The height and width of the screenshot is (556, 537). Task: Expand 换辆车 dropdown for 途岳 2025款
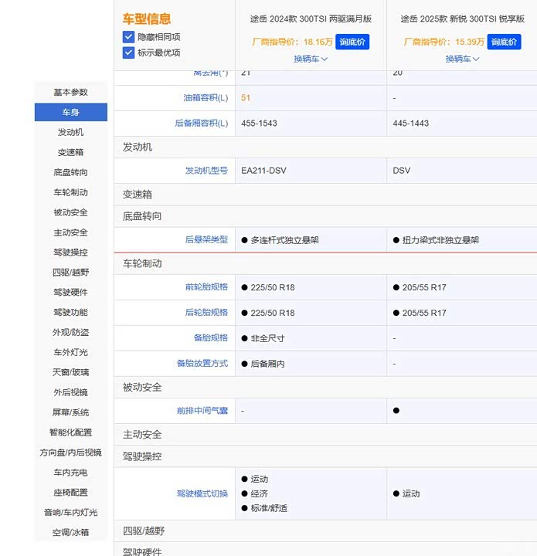(x=462, y=59)
